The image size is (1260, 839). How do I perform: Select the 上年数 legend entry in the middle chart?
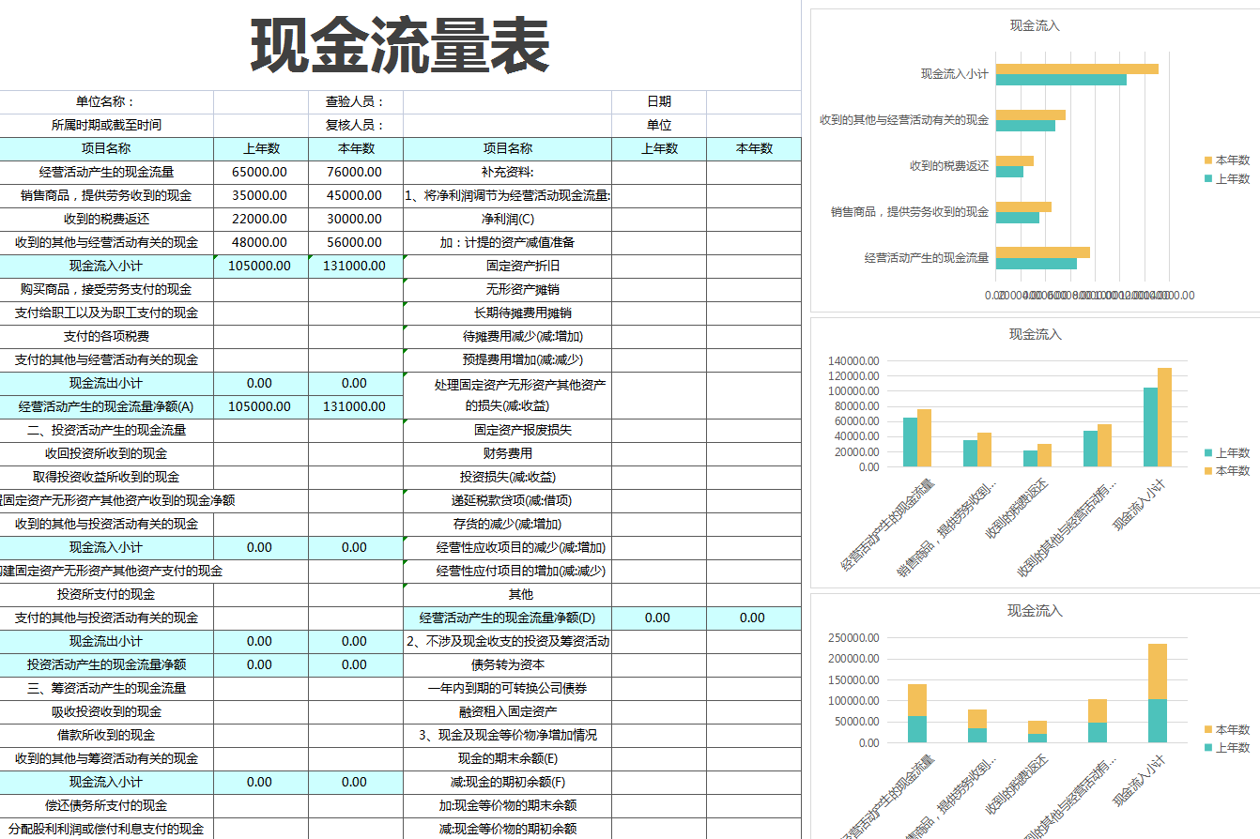click(1227, 452)
